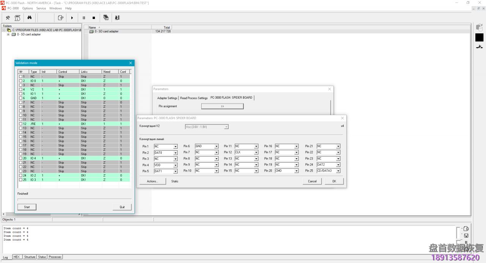Screen dimensions: 486x263
Task: Switch to the Read Process Settings tab
Action: 194,98
